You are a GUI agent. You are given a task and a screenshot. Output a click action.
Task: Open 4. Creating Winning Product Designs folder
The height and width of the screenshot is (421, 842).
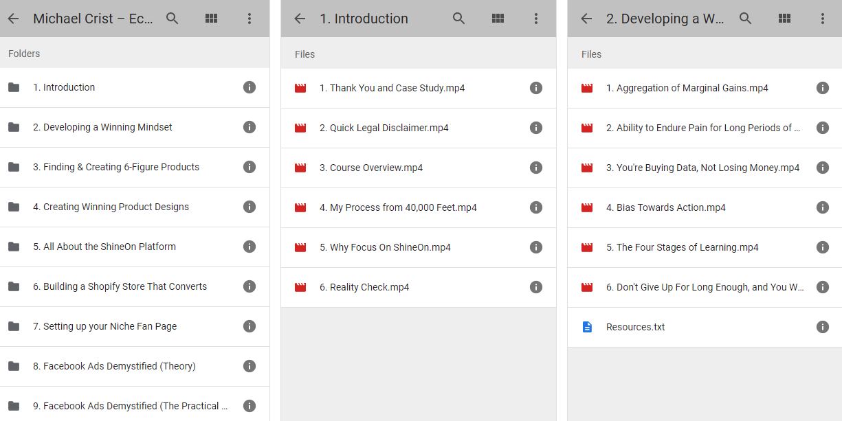[x=135, y=207]
